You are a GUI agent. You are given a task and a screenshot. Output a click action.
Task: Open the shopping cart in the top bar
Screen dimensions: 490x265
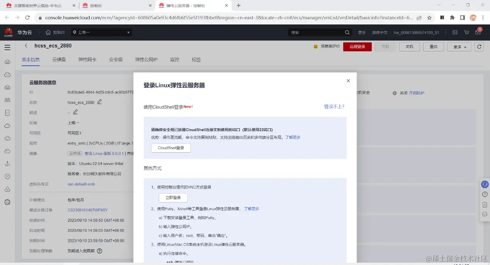pos(466,32)
